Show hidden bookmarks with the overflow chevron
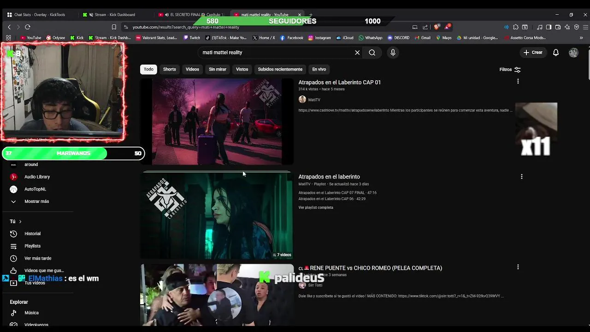The height and width of the screenshot is (332, 590). point(581,38)
